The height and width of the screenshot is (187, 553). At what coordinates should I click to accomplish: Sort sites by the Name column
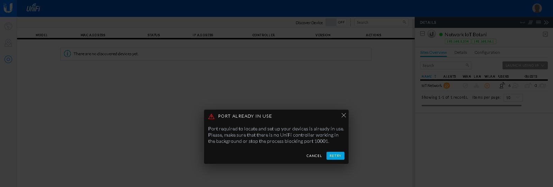point(427,77)
